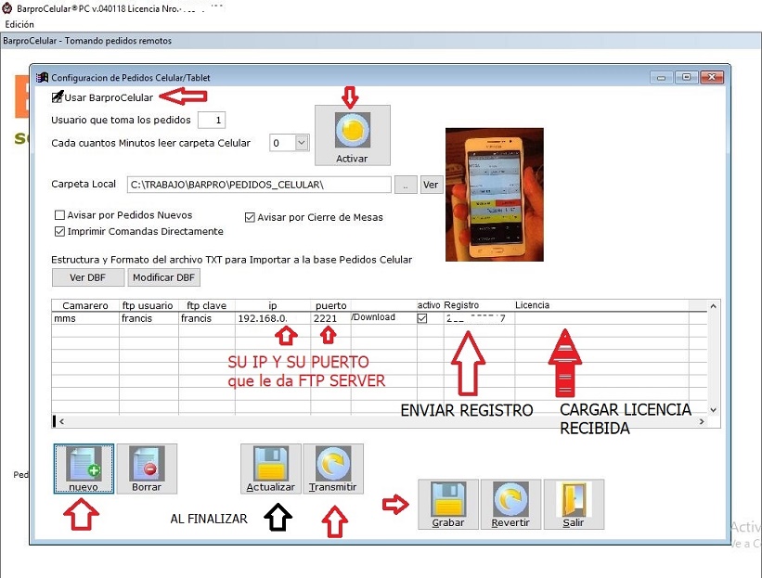Minimize the configuration dialog
762x578 pixels.
click(662, 77)
